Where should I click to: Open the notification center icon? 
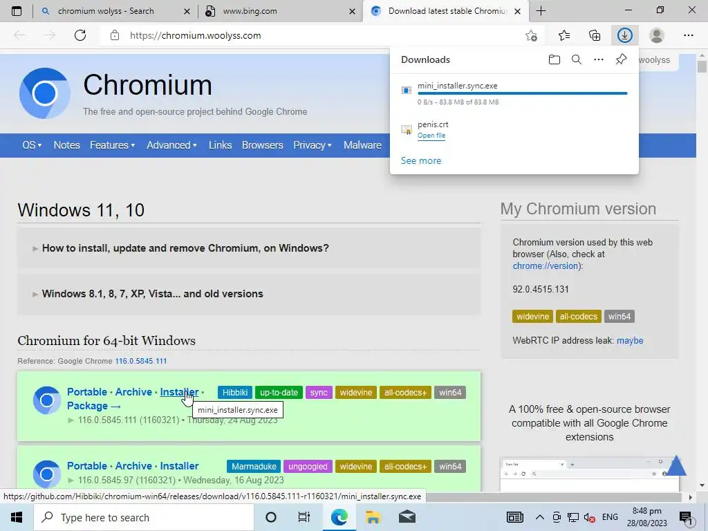coord(685,517)
